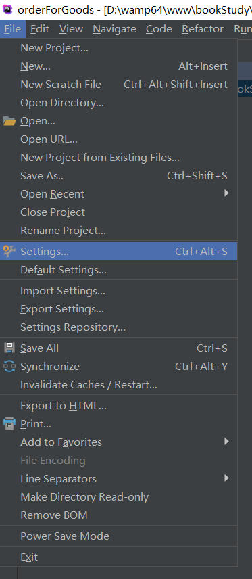This screenshot has width=252, height=579.
Task: Open the Edit menu
Action: pos(41,29)
